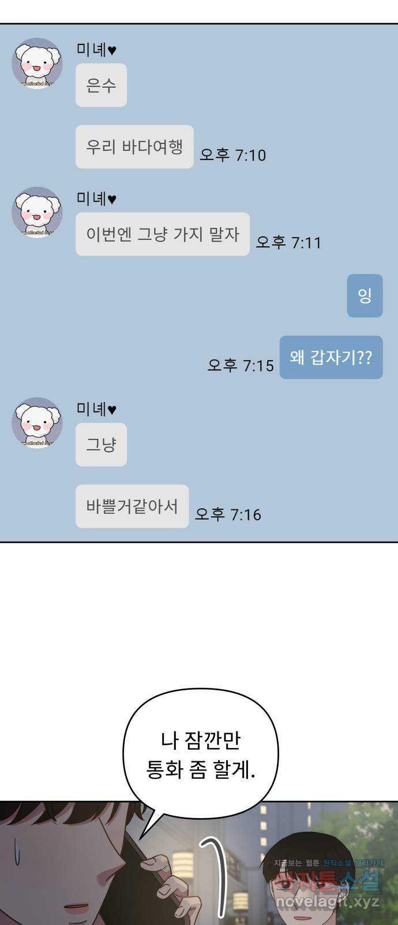Select the '바쁠거같아서' message bubble
This screenshot has width=398, height=925.
(132, 506)
